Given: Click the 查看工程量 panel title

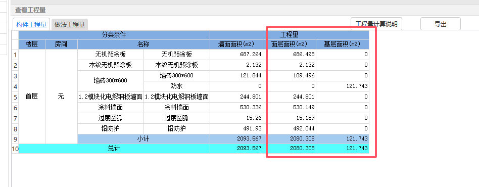Looking at the screenshot, I should click(x=30, y=10).
